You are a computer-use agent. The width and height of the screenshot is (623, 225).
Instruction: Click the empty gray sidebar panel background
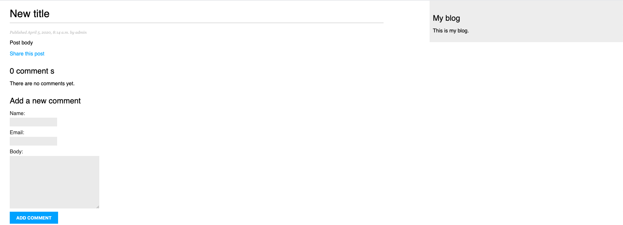pyautogui.click(x=552, y=23)
